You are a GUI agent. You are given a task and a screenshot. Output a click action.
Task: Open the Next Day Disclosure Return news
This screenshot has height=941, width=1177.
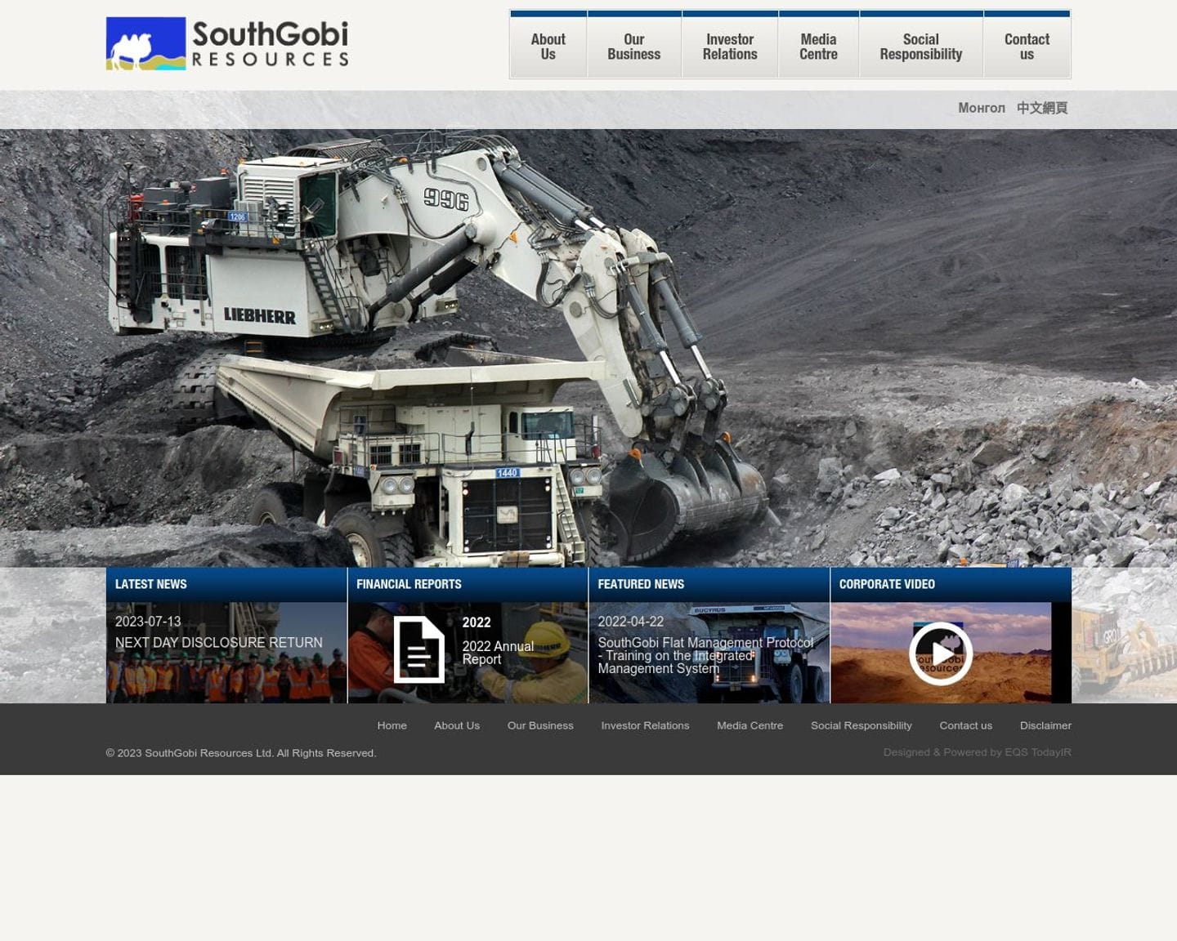[218, 643]
